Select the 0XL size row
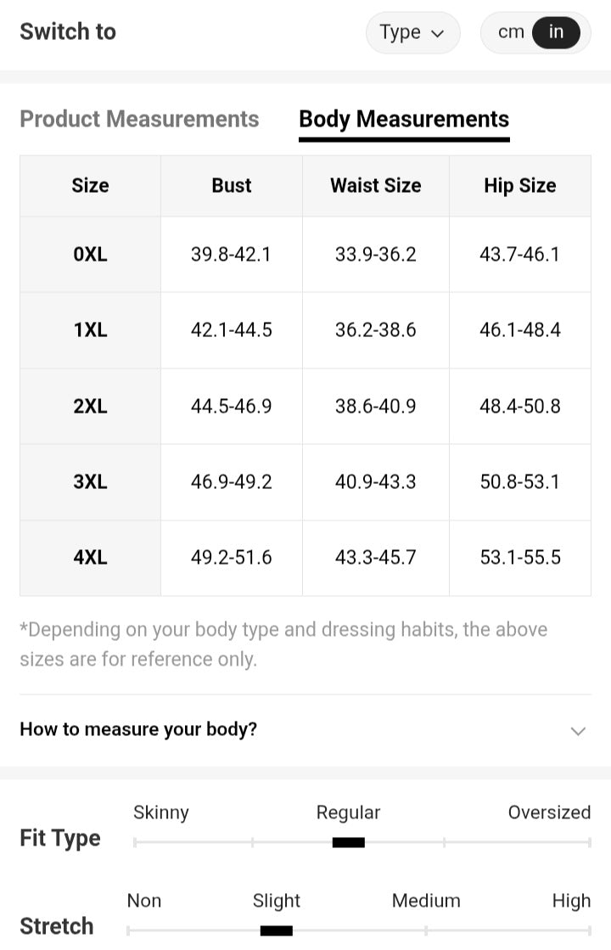Screen dimensions: 611x950 [90, 254]
